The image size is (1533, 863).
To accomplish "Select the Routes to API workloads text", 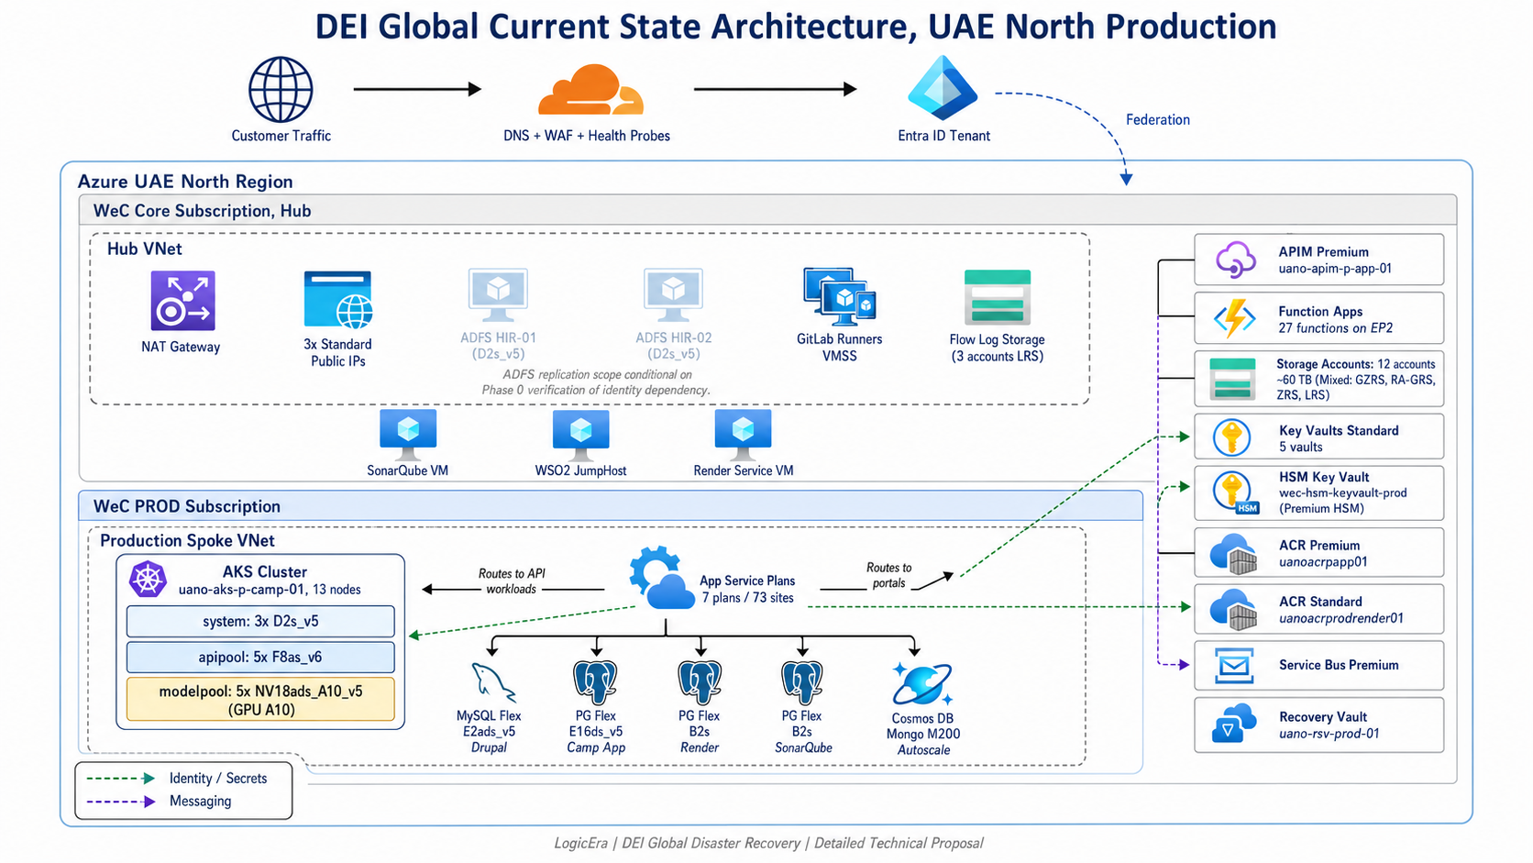I will pos(512,581).
